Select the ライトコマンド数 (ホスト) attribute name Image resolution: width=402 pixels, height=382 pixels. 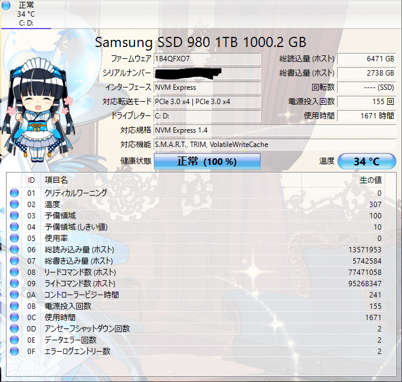(80, 283)
